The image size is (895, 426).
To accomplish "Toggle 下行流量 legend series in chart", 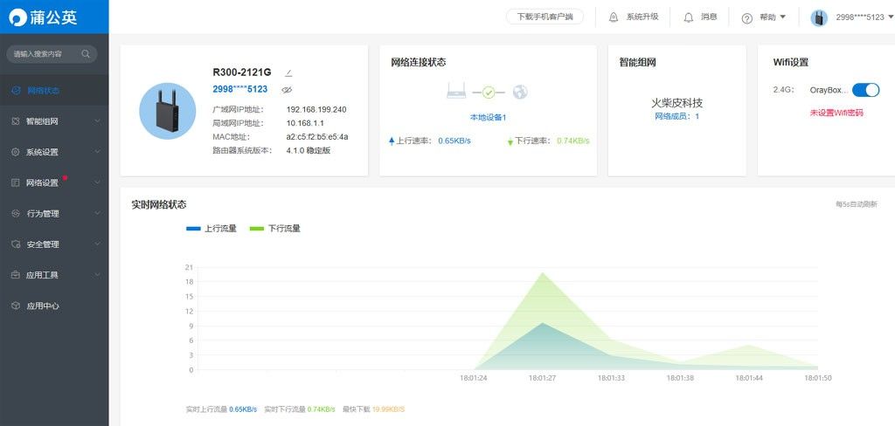I will 275,229.
